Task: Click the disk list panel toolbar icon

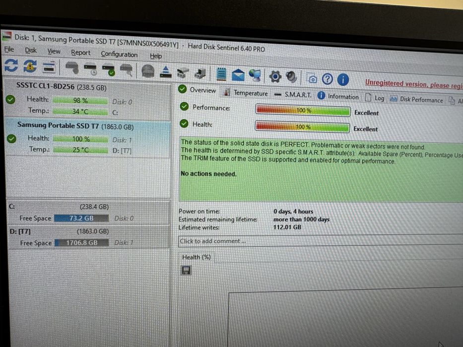Action: click(49, 67)
